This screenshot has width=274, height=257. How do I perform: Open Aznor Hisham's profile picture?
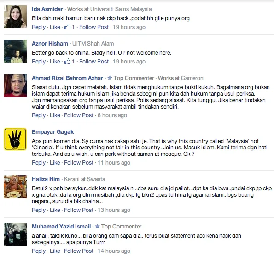pos(15,51)
